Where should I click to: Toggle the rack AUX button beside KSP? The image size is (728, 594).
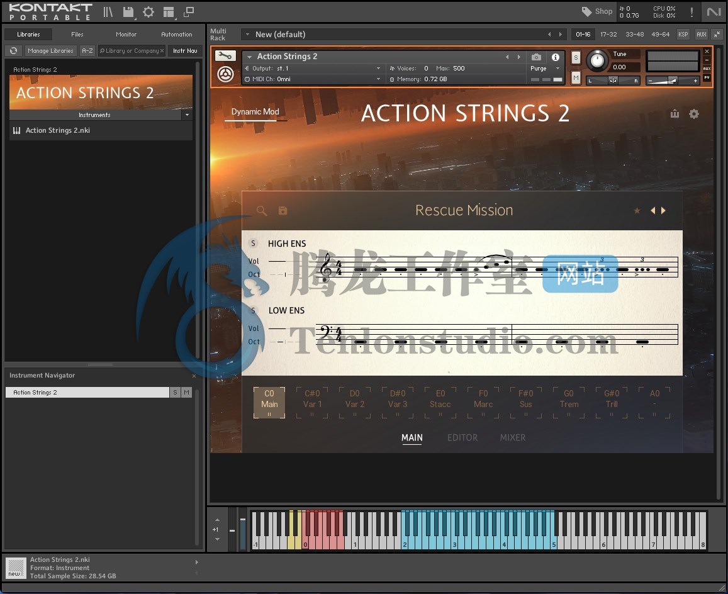click(702, 35)
